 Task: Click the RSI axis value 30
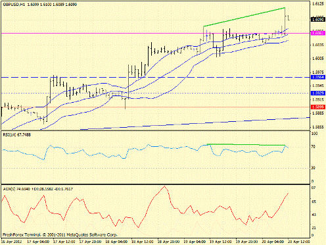[314, 168]
